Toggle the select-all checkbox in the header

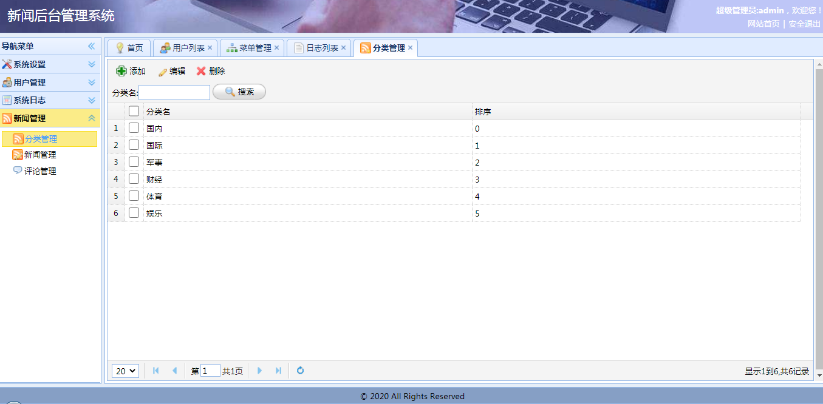coord(134,111)
